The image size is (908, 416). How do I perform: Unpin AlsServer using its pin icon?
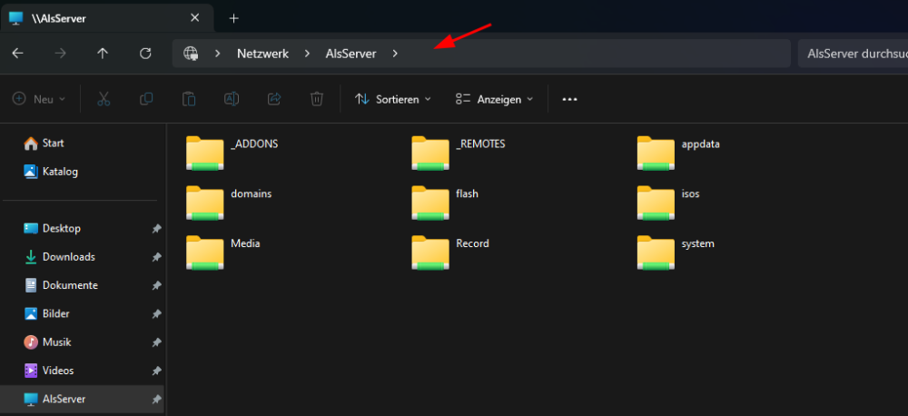tap(156, 400)
